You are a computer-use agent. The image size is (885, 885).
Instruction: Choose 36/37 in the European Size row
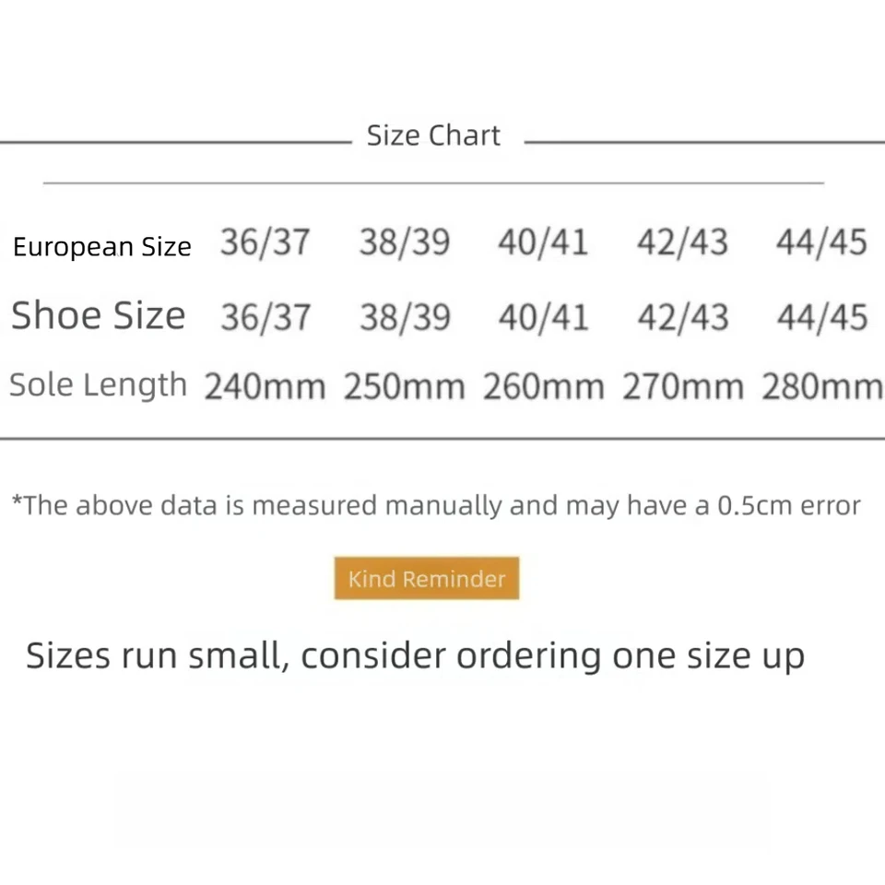pyautogui.click(x=265, y=243)
